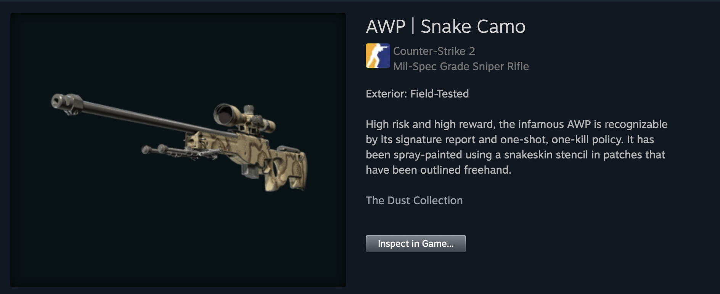
Task: Click Mil-Spec Grade Sniper Rifle text
Action: pyautogui.click(x=461, y=66)
